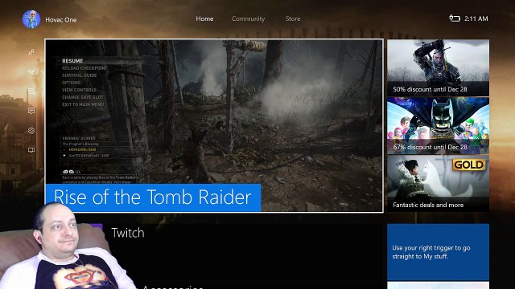
Task: Open the Messages icon in the sidebar
Action: click(31, 92)
